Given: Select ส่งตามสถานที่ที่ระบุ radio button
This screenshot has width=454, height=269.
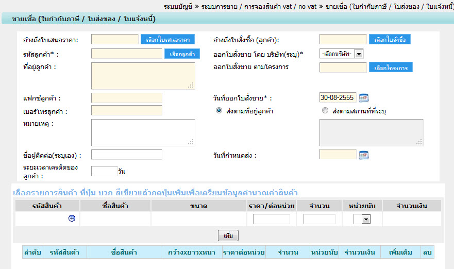Looking at the screenshot, I should [325, 110].
